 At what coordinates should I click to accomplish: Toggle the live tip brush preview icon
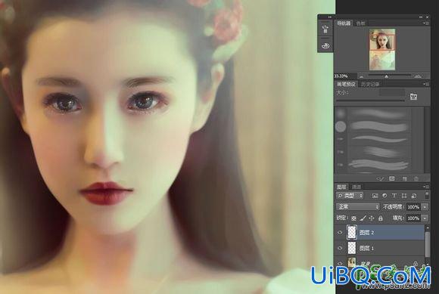(380, 178)
